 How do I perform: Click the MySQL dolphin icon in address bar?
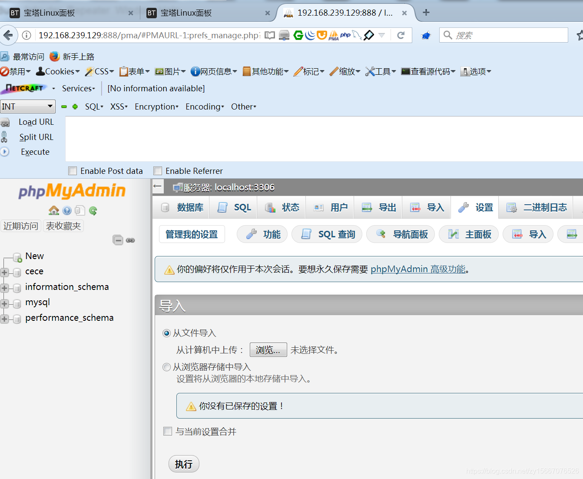click(x=357, y=35)
